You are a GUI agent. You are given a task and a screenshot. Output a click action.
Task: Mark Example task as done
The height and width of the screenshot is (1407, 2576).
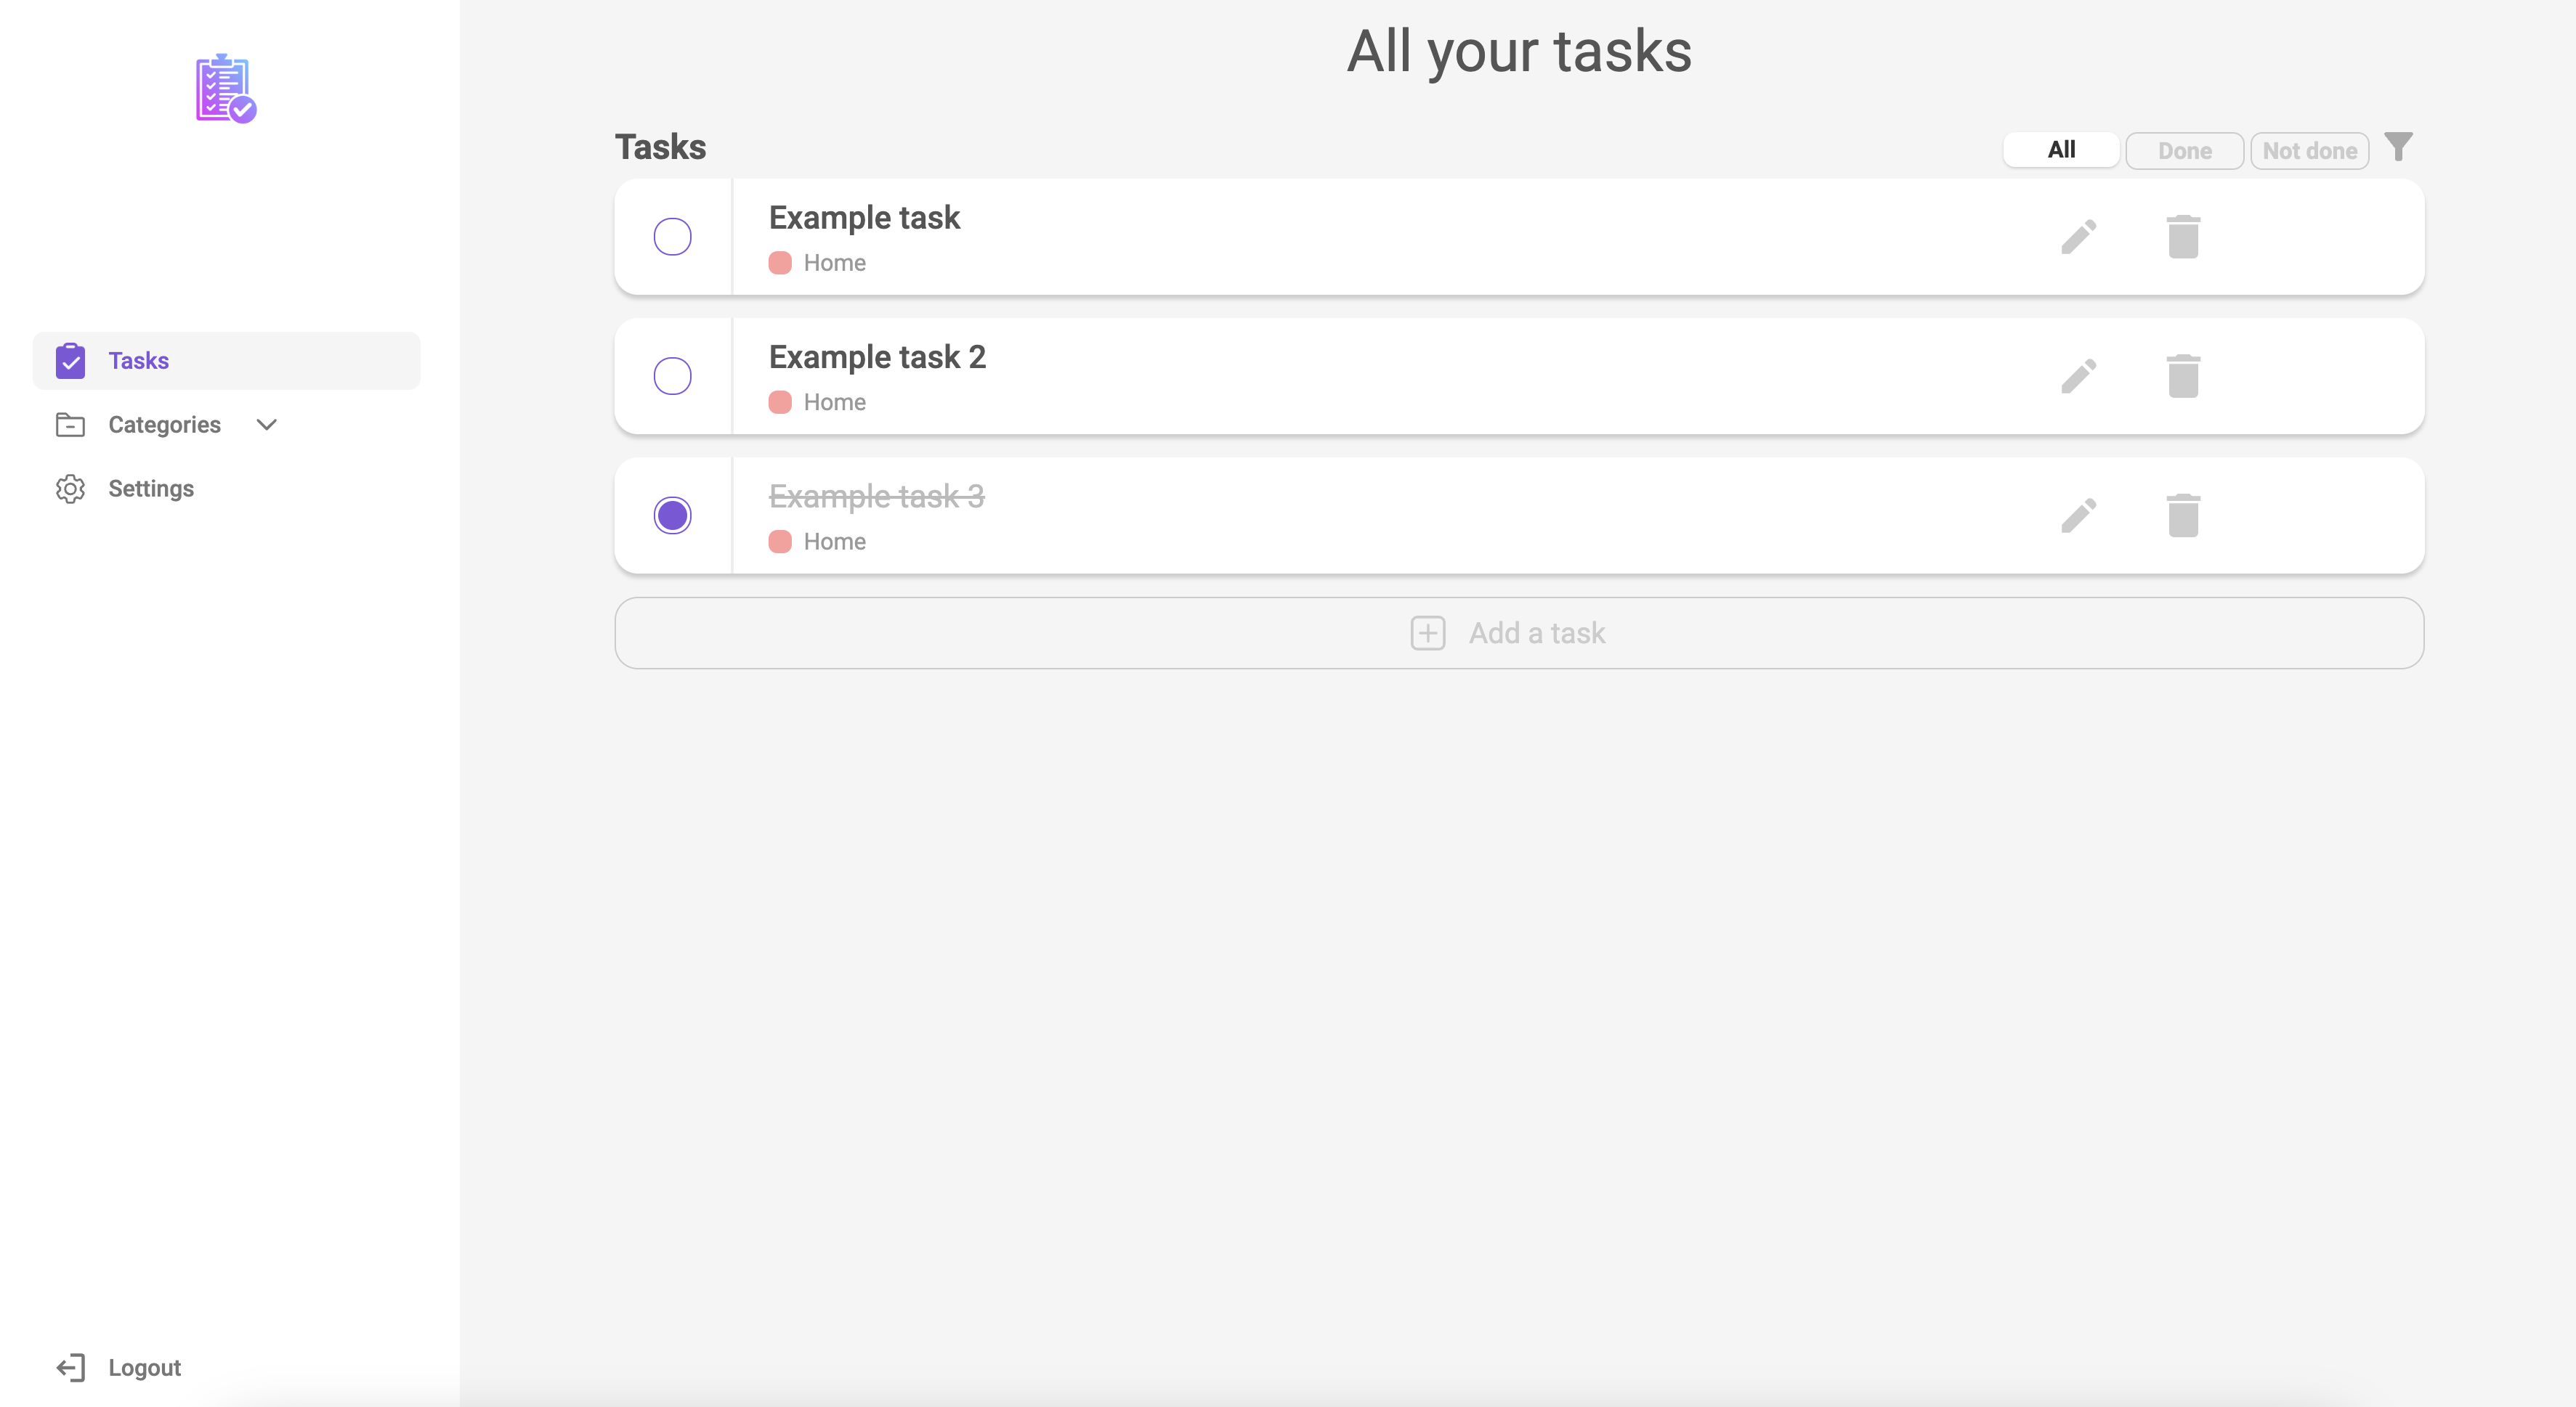[x=672, y=237]
